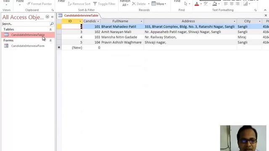Click the cell 'Manisha Nitin Gadade'
The height and width of the screenshot is (151, 269).
[x=122, y=37]
